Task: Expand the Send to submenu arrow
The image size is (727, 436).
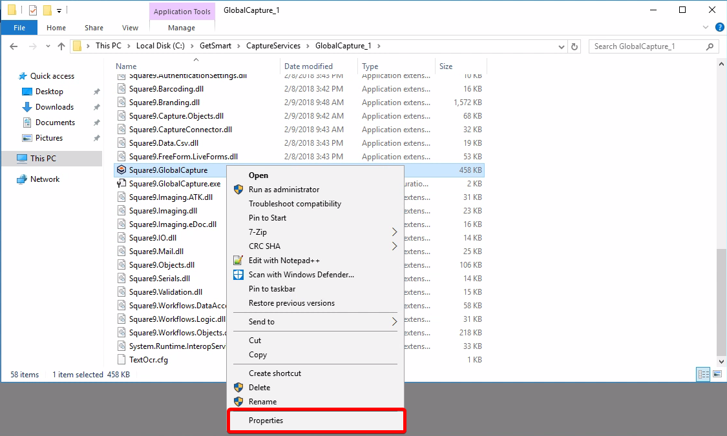Action: (395, 321)
